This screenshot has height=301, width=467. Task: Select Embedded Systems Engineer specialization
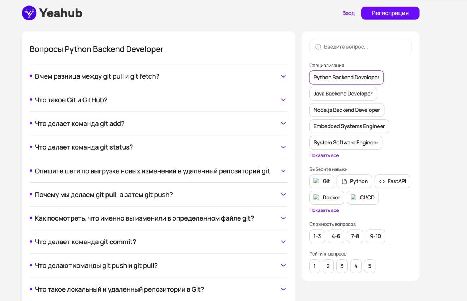pyautogui.click(x=349, y=126)
